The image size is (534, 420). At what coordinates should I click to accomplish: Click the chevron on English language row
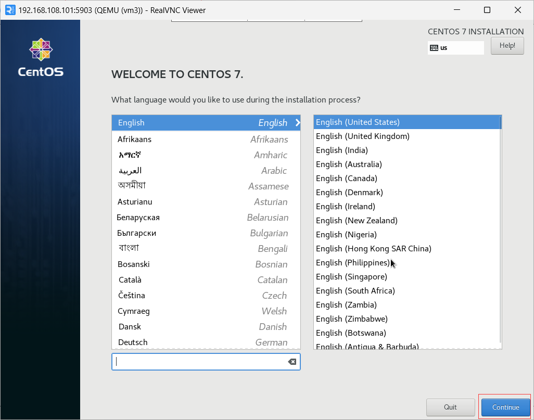coord(298,123)
